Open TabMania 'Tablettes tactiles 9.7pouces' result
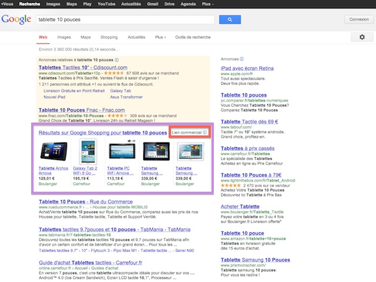 (115, 229)
